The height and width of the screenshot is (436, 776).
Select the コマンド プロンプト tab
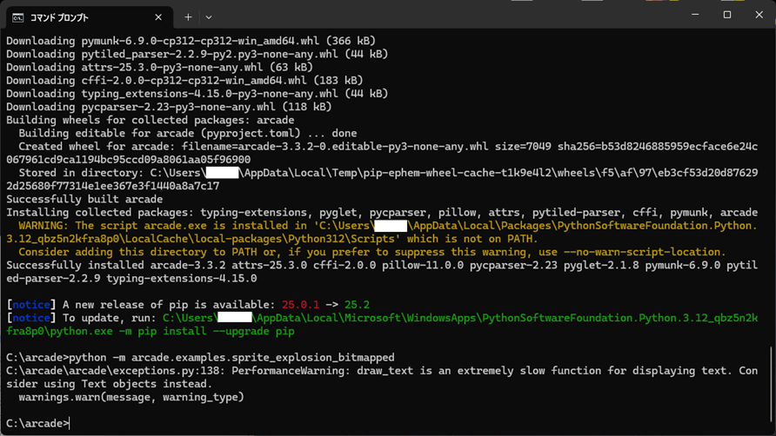click(78, 17)
